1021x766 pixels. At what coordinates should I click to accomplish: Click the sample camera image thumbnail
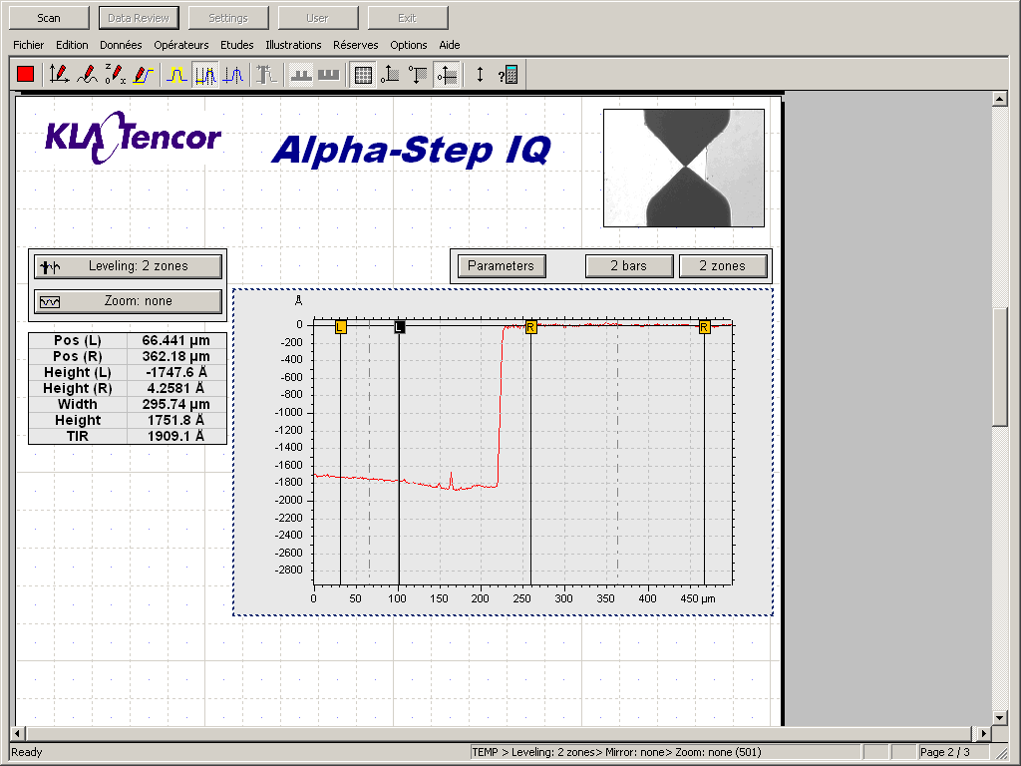coord(684,168)
